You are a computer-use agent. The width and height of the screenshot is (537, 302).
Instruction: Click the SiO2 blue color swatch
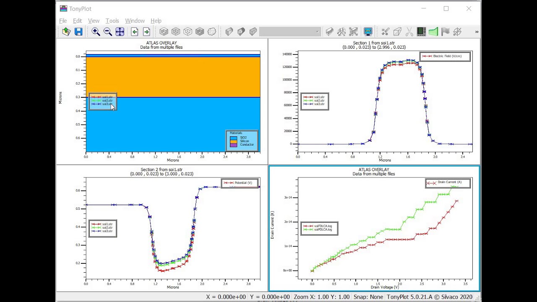coord(233,138)
